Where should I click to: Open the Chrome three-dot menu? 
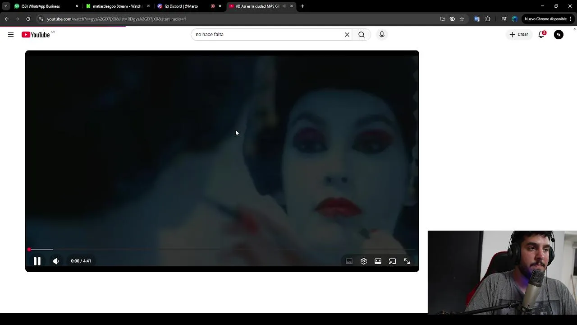tap(571, 19)
